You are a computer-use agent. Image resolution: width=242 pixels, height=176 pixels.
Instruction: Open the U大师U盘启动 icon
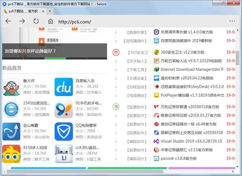pos(64,154)
